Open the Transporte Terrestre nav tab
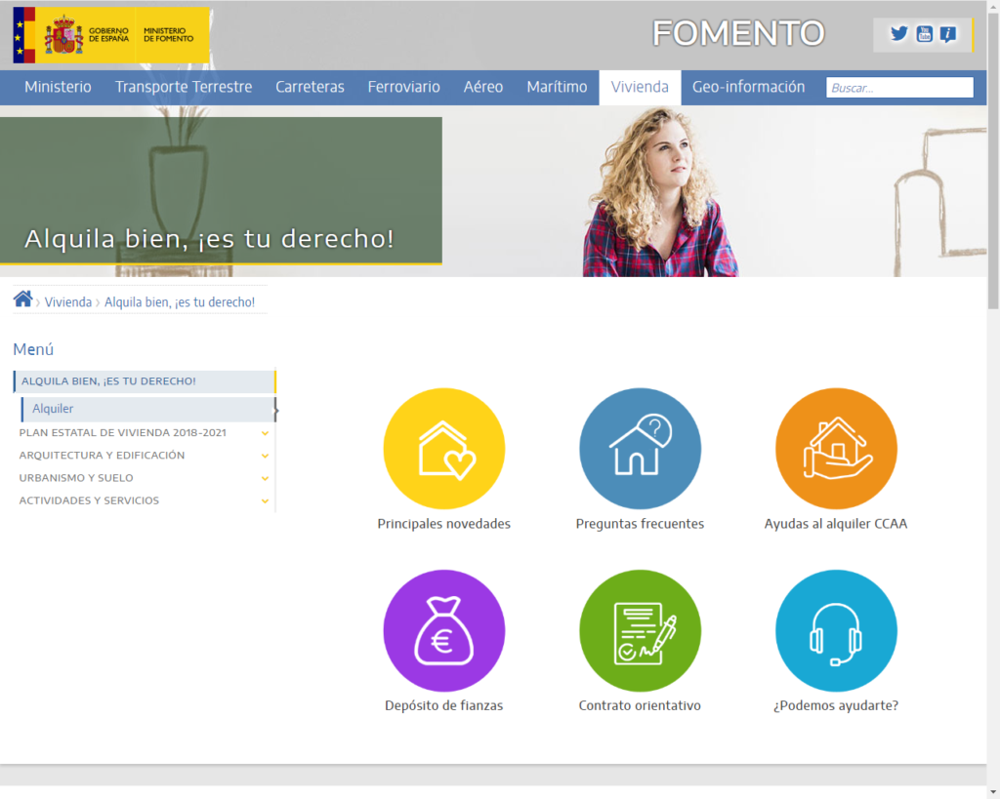This screenshot has height=799, width=1000. pos(184,87)
